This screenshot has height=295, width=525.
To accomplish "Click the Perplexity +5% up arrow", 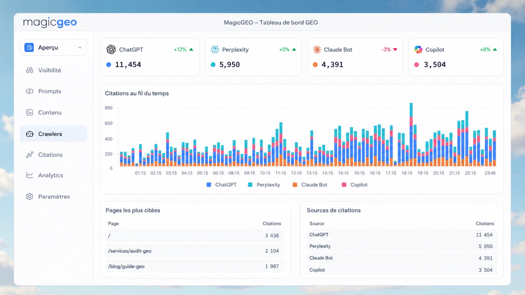I will point(294,50).
